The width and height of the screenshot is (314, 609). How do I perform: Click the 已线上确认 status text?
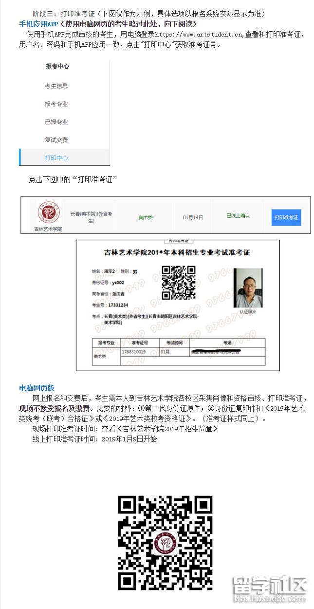(x=238, y=216)
